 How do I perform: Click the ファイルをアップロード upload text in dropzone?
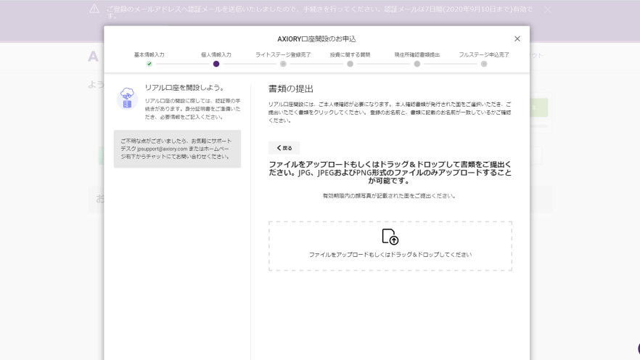click(x=390, y=255)
